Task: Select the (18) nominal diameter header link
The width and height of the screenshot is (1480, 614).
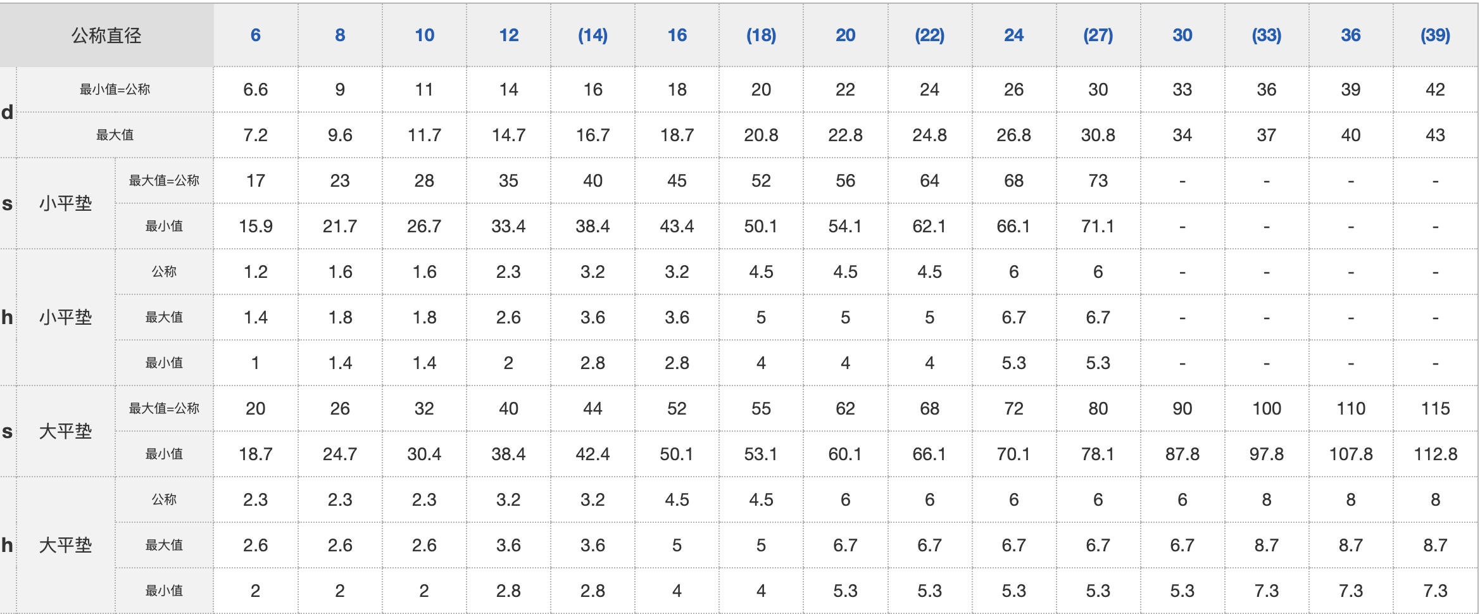Action: pyautogui.click(x=761, y=35)
